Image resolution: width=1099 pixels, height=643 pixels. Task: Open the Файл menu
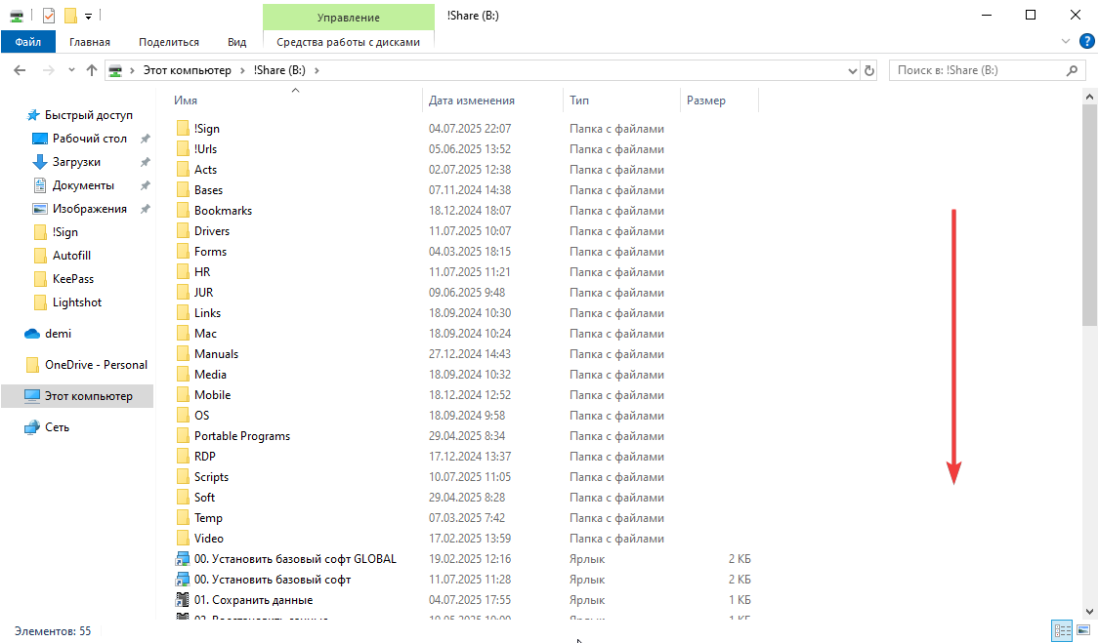(x=28, y=42)
